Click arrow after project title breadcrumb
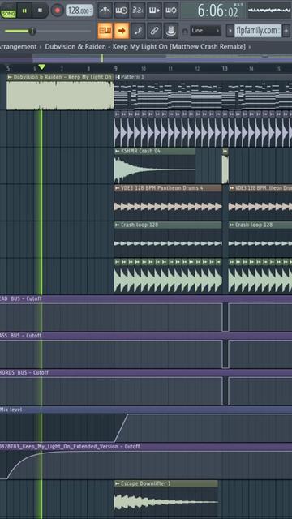Screen dimensions: 292x519 coord(249,47)
